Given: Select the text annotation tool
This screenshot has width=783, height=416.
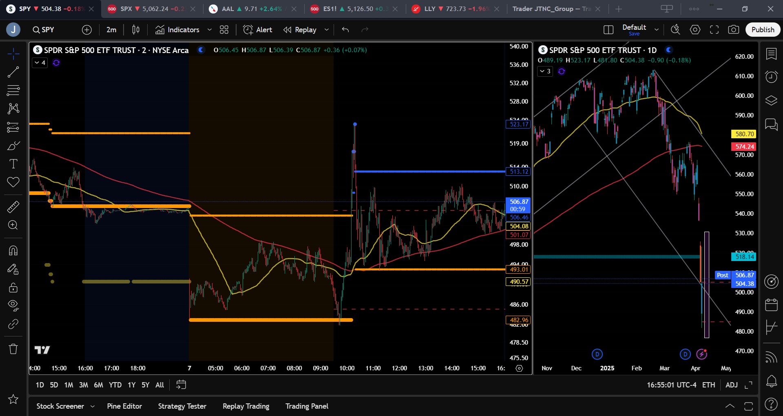Looking at the screenshot, I should click(13, 164).
